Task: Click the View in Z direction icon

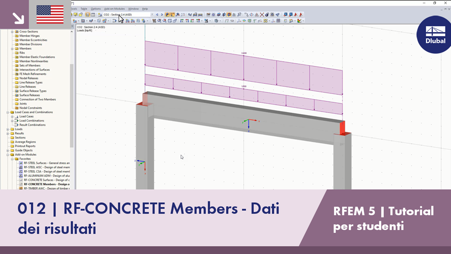Action: click(192, 21)
